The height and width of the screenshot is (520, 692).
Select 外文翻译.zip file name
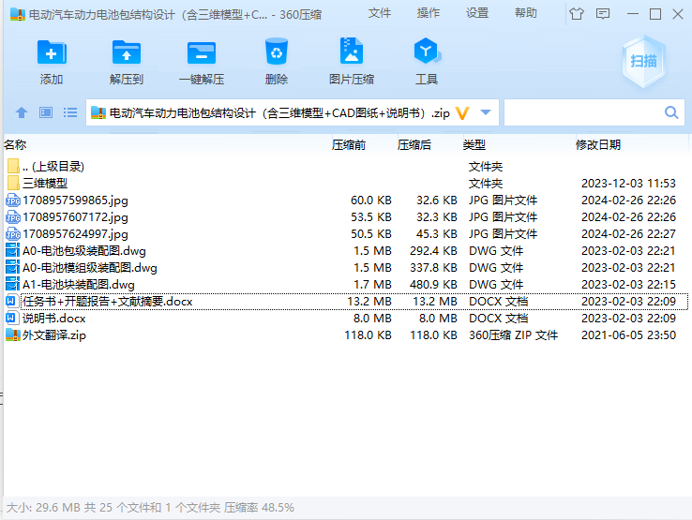pos(54,334)
